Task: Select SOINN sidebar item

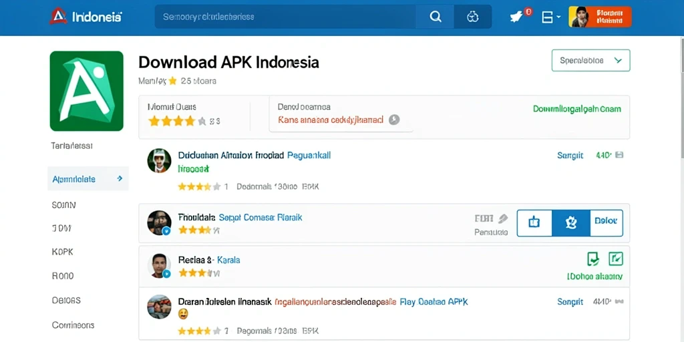Action: tap(63, 205)
